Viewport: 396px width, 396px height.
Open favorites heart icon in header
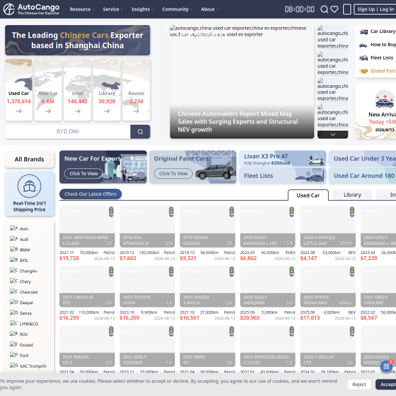click(335, 9)
